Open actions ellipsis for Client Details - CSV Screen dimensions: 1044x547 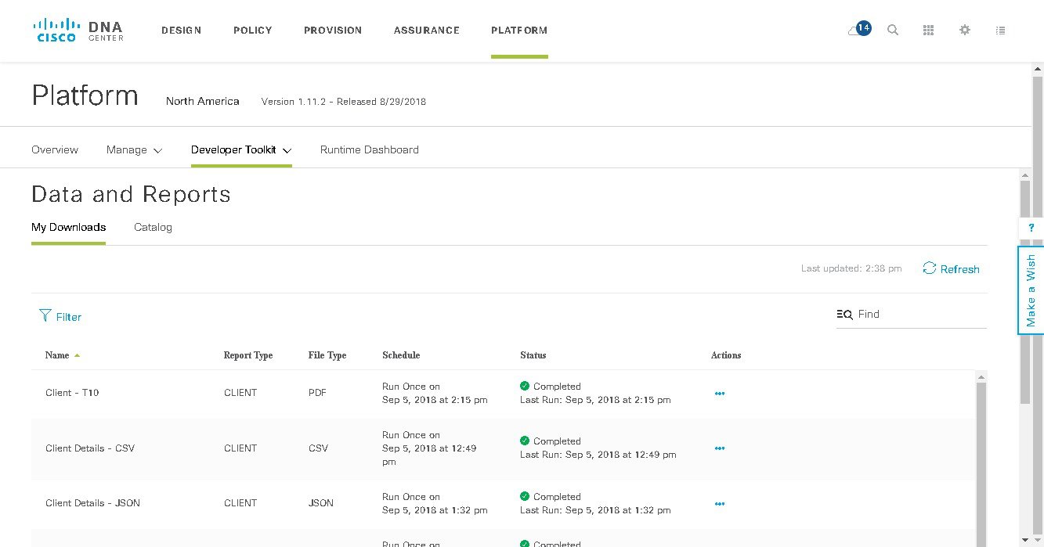point(720,448)
